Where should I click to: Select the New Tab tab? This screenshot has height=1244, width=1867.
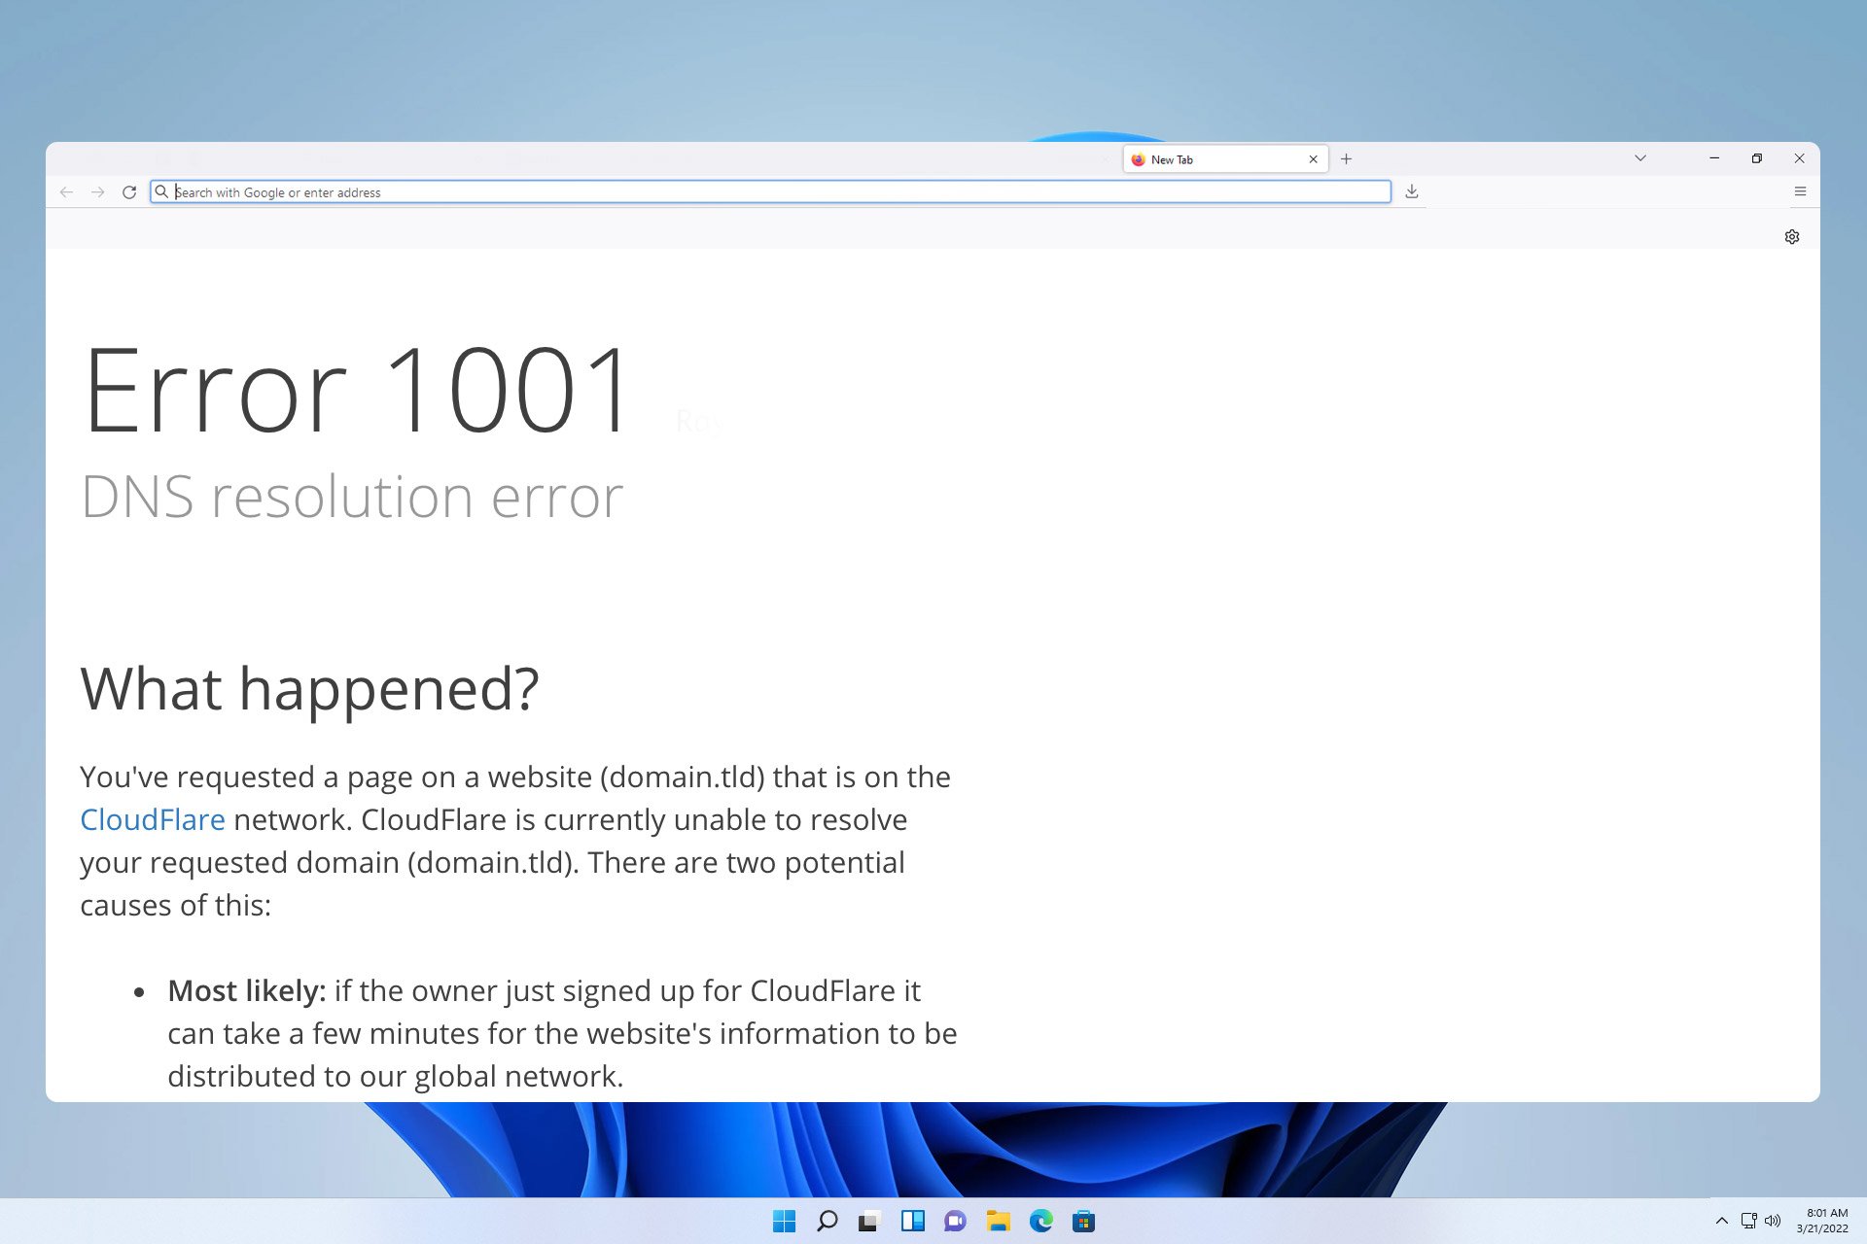click(x=1225, y=159)
